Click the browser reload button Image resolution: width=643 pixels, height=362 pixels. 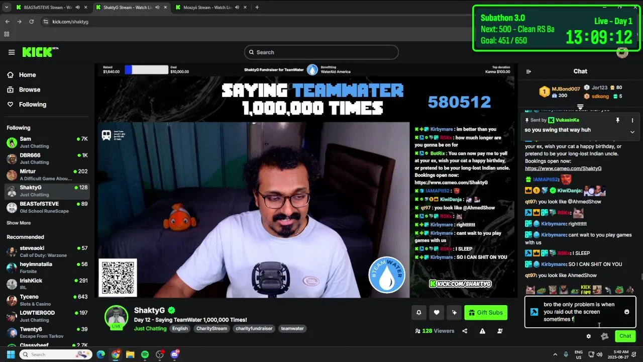(x=31, y=22)
